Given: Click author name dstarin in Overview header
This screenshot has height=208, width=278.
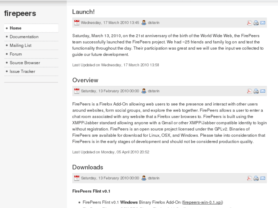Looking at the screenshot, I should [154, 91].
